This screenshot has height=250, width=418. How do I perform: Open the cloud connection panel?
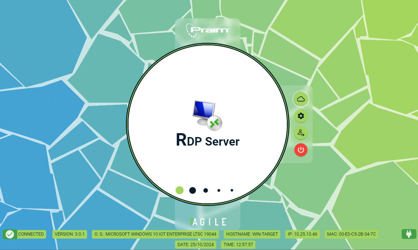pyautogui.click(x=301, y=99)
